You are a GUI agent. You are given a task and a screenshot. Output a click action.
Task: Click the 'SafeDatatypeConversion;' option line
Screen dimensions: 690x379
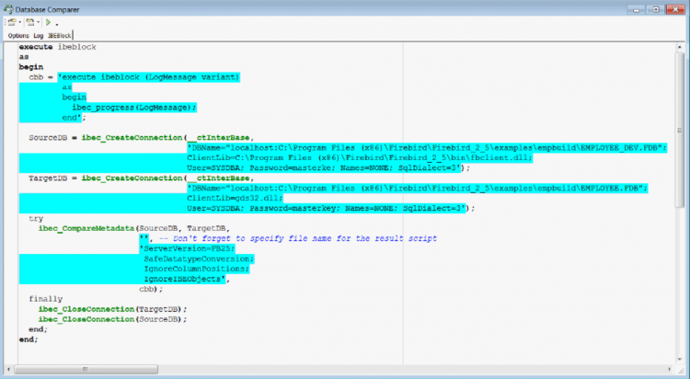tap(199, 258)
